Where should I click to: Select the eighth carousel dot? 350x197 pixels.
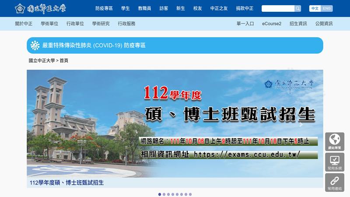tap(190, 194)
